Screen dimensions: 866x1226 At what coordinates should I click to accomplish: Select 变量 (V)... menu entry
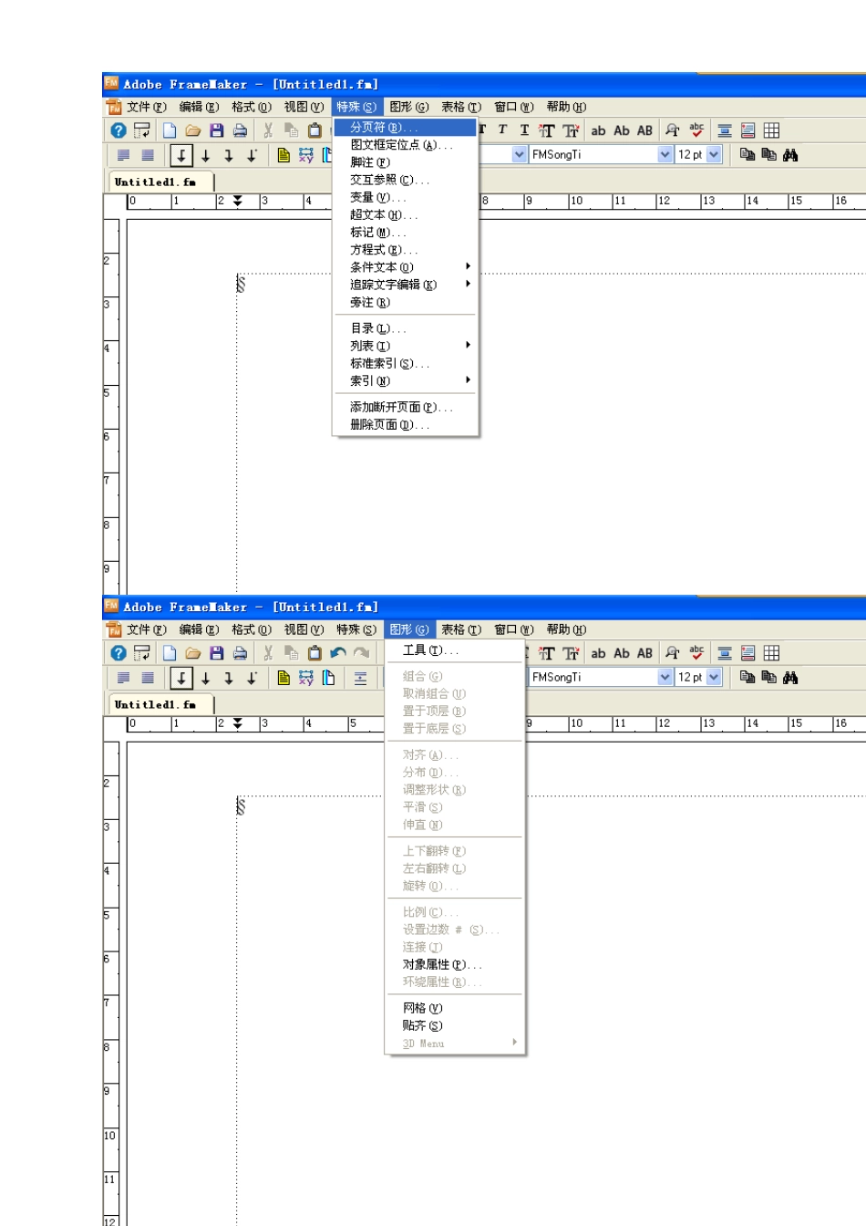tap(406, 197)
